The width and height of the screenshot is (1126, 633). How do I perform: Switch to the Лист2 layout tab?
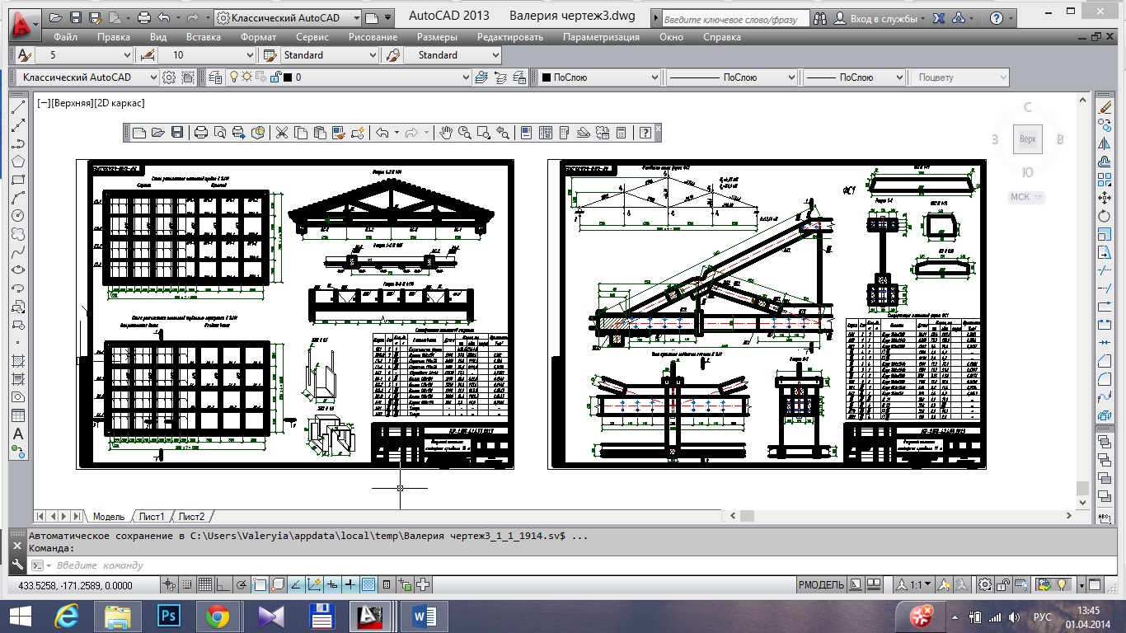[191, 517]
